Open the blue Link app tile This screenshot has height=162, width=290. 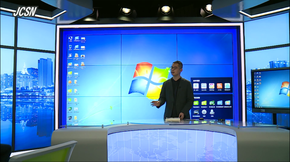click(x=220, y=103)
